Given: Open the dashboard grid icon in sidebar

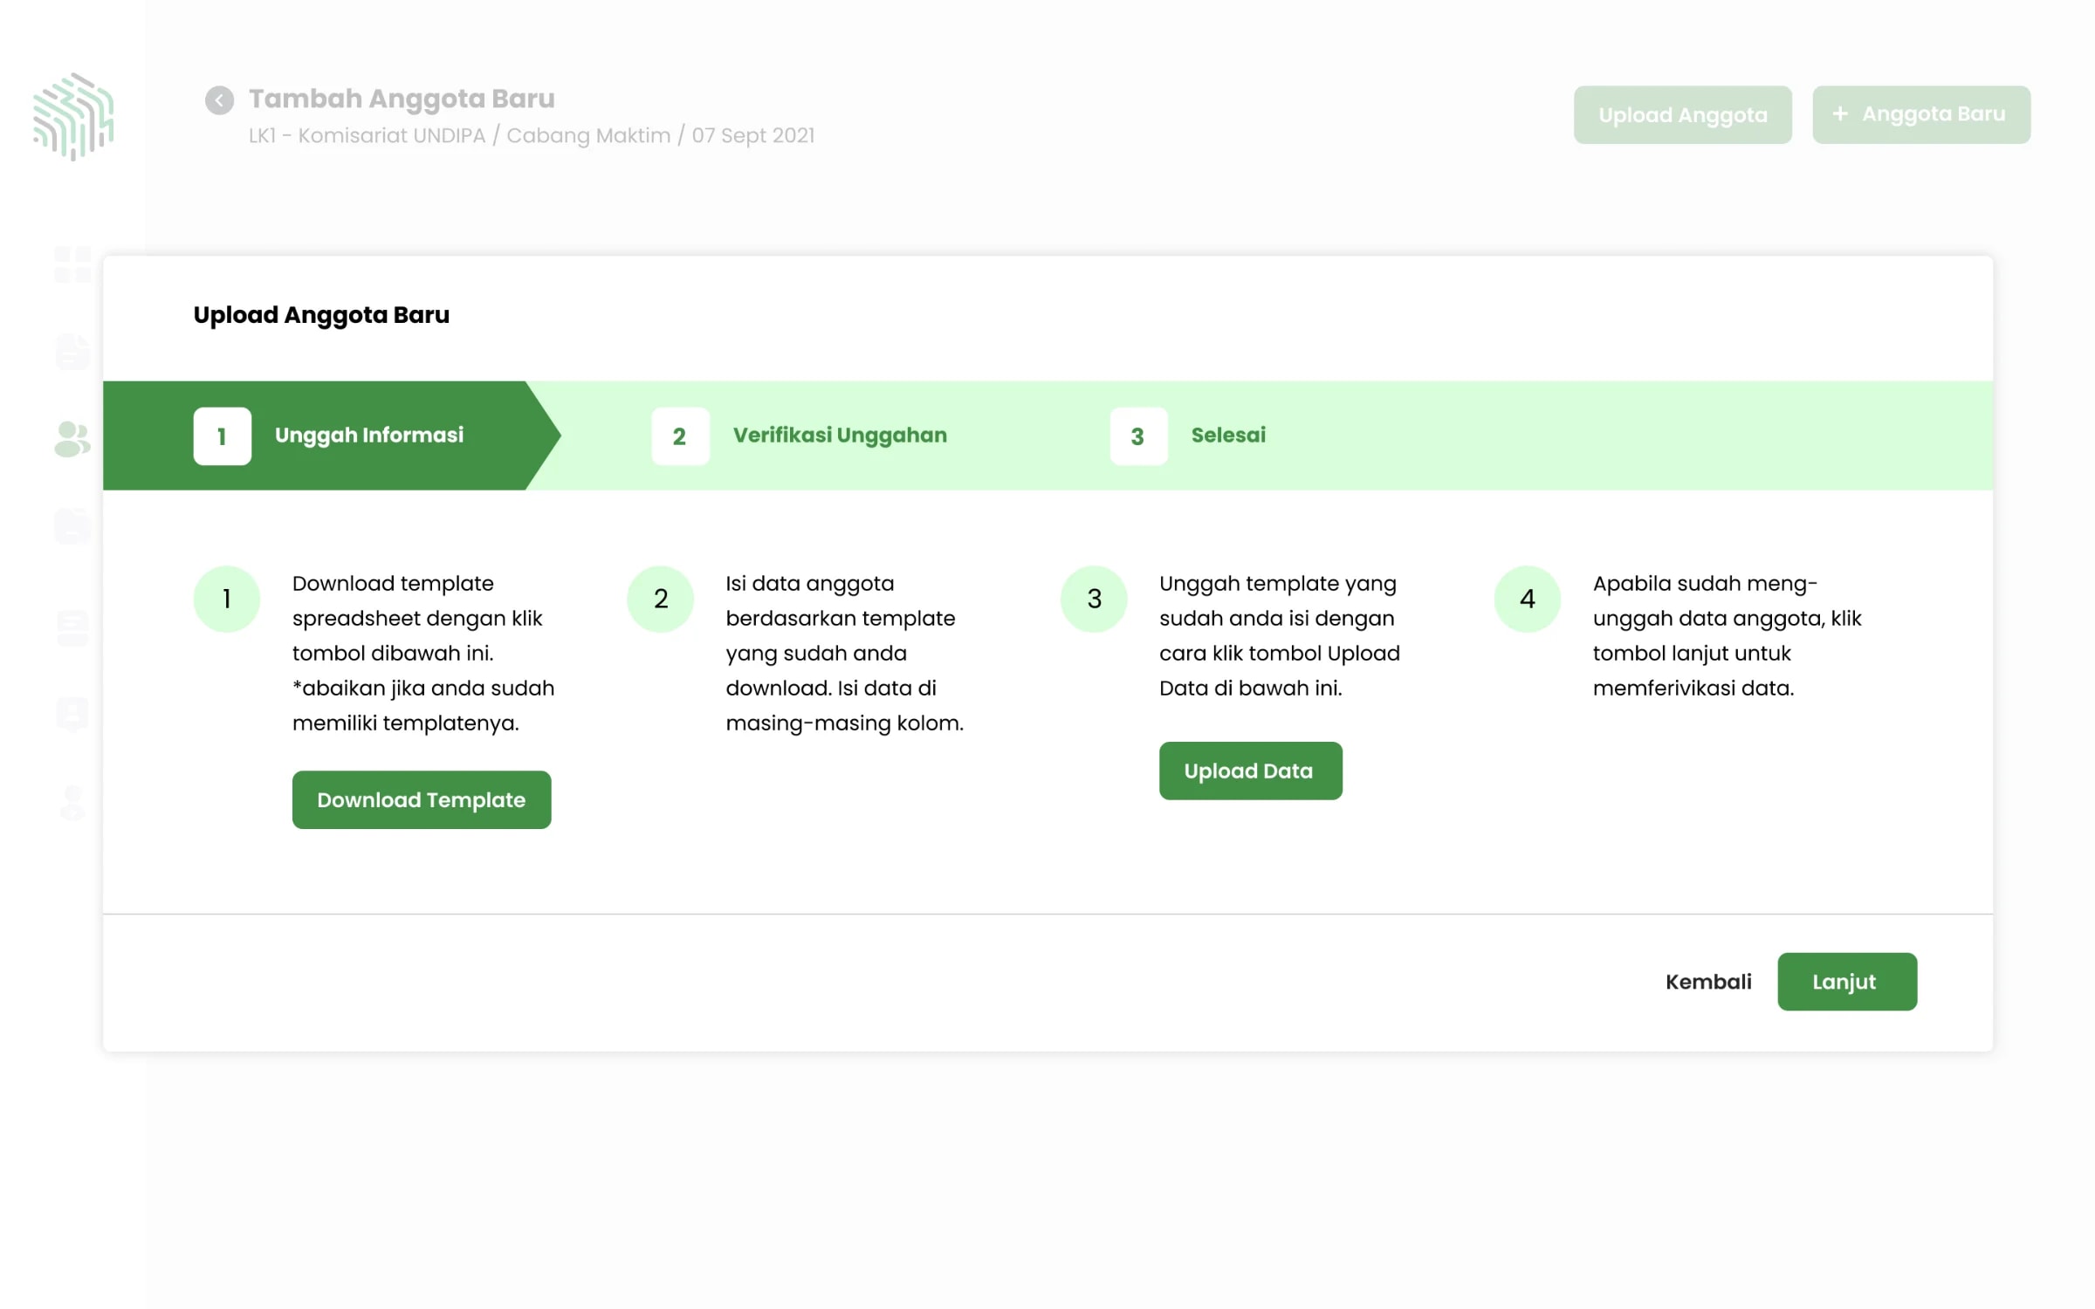Looking at the screenshot, I should (72, 264).
